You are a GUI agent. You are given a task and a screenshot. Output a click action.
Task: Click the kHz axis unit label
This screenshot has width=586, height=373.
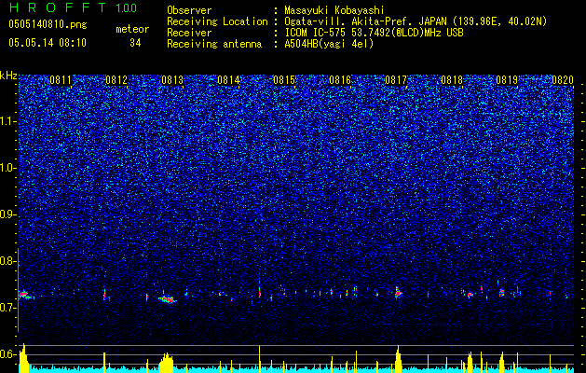click(x=8, y=76)
